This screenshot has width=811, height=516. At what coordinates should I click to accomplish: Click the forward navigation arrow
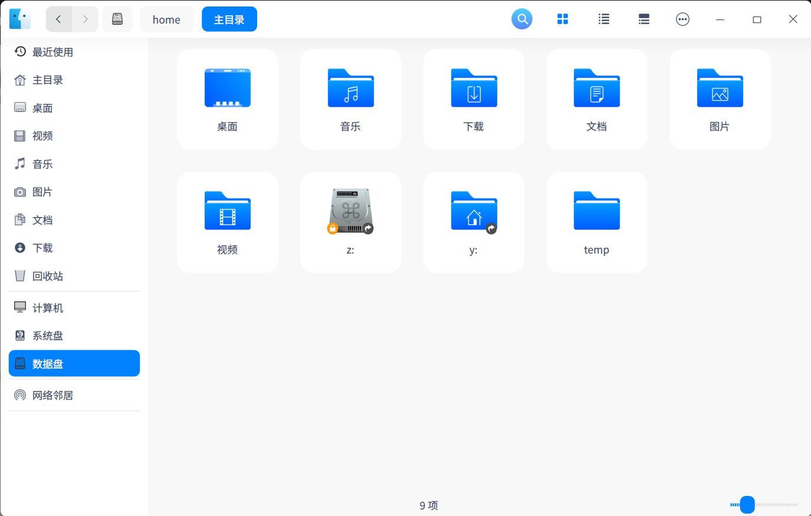point(86,19)
